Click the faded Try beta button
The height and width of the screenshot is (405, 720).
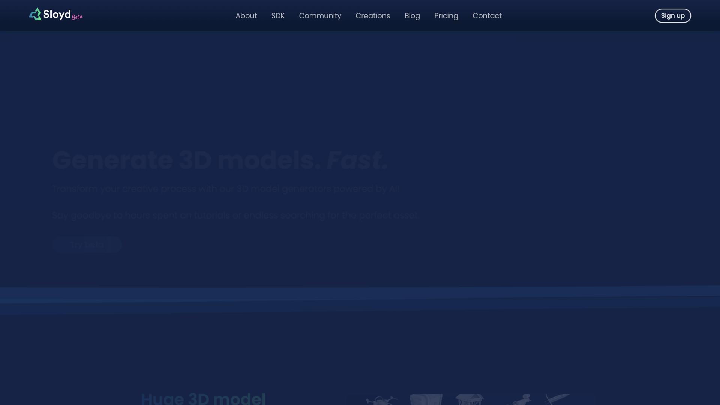tap(87, 245)
